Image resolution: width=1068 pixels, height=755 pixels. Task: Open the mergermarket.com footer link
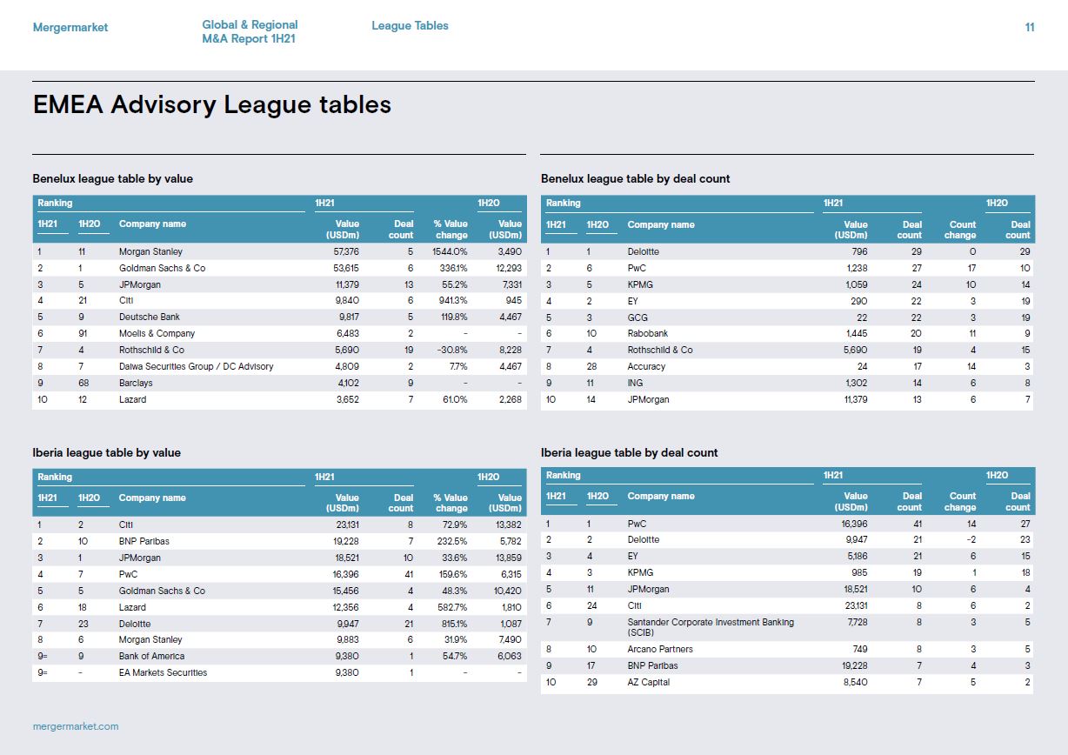pyautogui.click(x=76, y=725)
